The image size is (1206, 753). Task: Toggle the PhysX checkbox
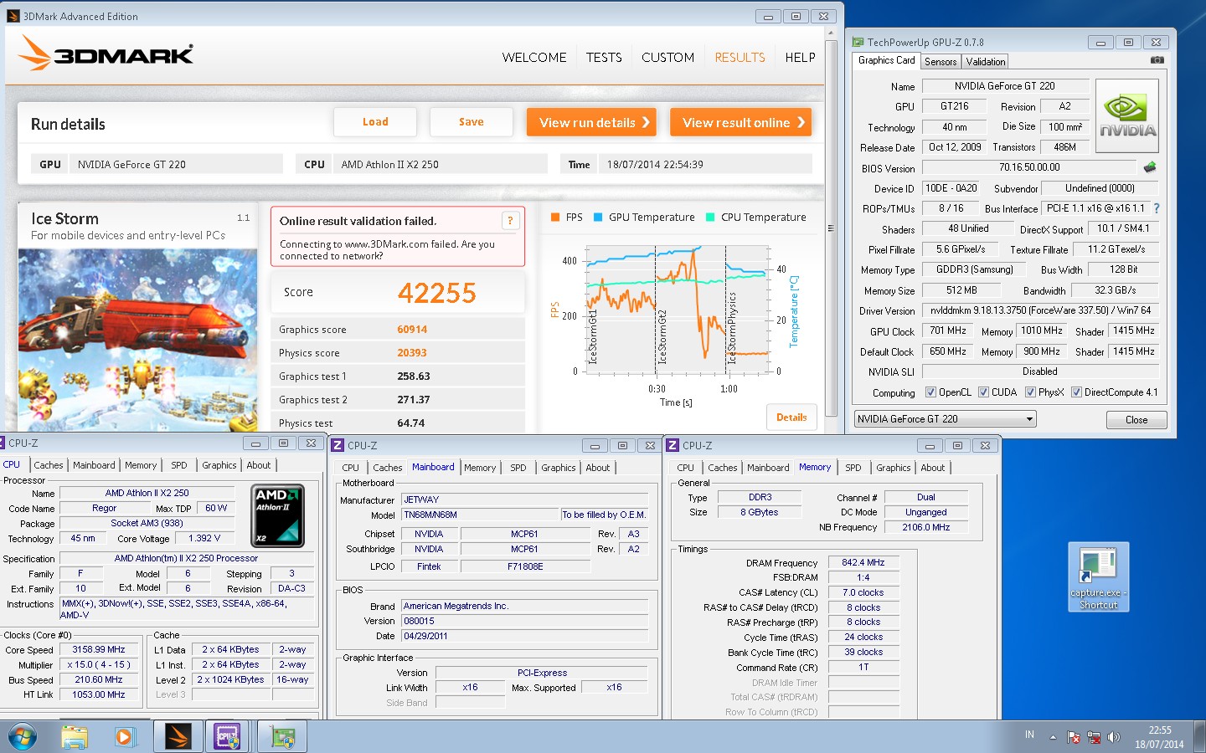(1030, 392)
